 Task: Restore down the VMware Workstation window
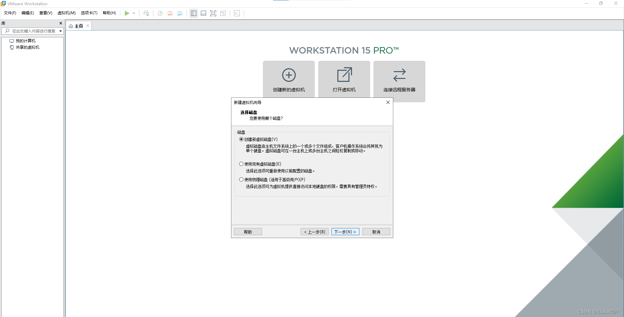(x=601, y=4)
